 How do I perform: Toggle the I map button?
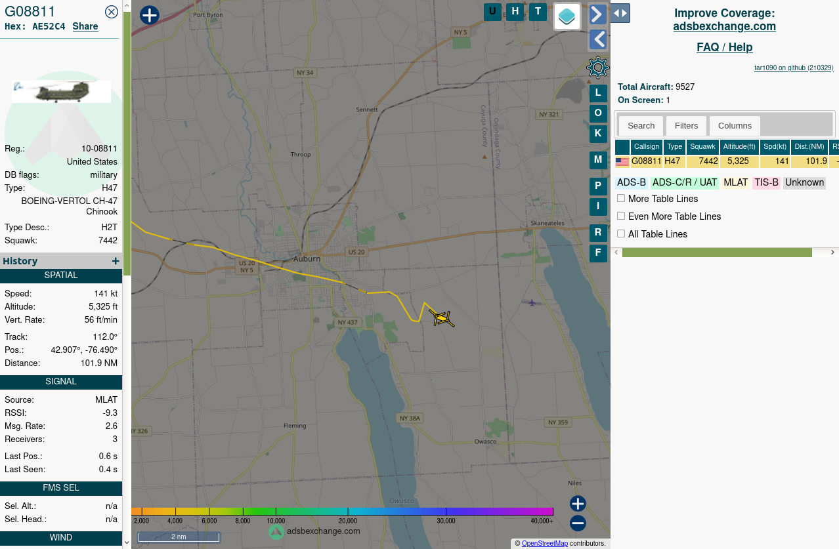[x=598, y=207]
